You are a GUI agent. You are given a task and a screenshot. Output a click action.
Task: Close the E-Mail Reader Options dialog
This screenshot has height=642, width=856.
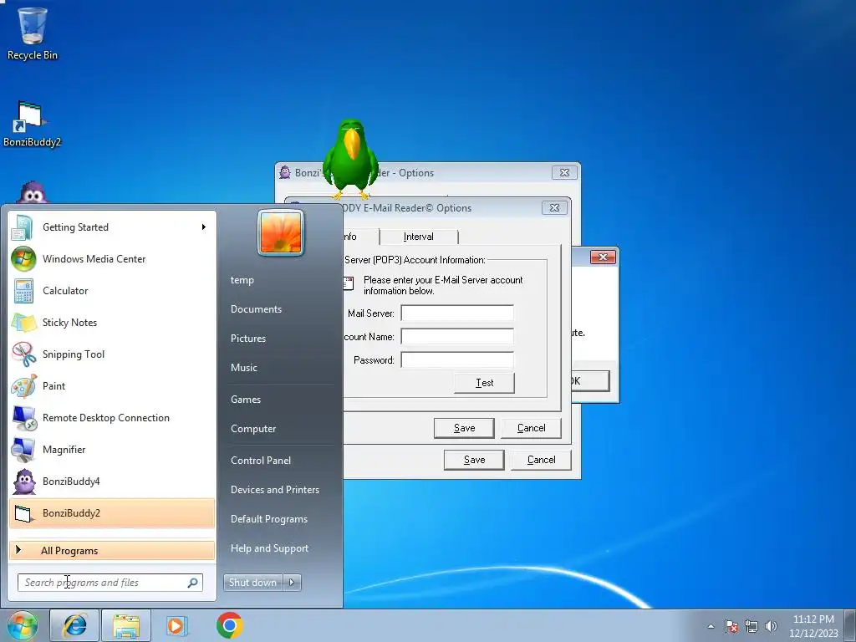554,208
